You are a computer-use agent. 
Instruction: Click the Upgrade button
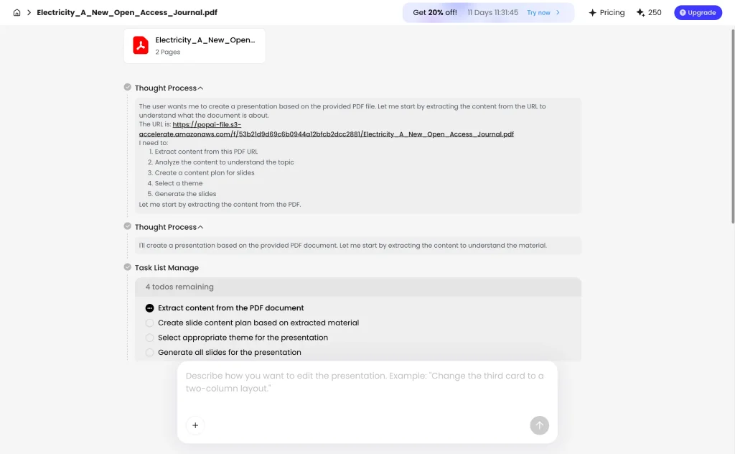(x=698, y=13)
